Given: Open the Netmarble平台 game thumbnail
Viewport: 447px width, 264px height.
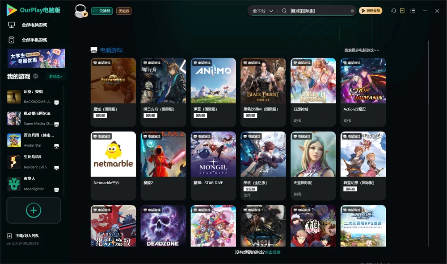Looking at the screenshot, I should tap(113, 154).
